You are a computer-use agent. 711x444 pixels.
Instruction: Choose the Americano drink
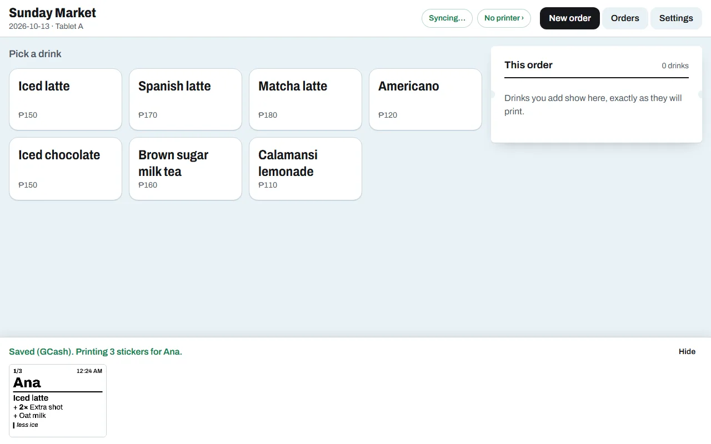click(x=425, y=99)
